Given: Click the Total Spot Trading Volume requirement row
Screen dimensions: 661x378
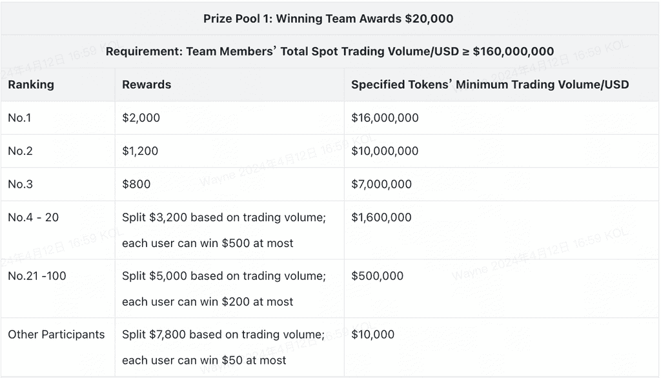Looking at the screenshot, I should (x=329, y=52).
